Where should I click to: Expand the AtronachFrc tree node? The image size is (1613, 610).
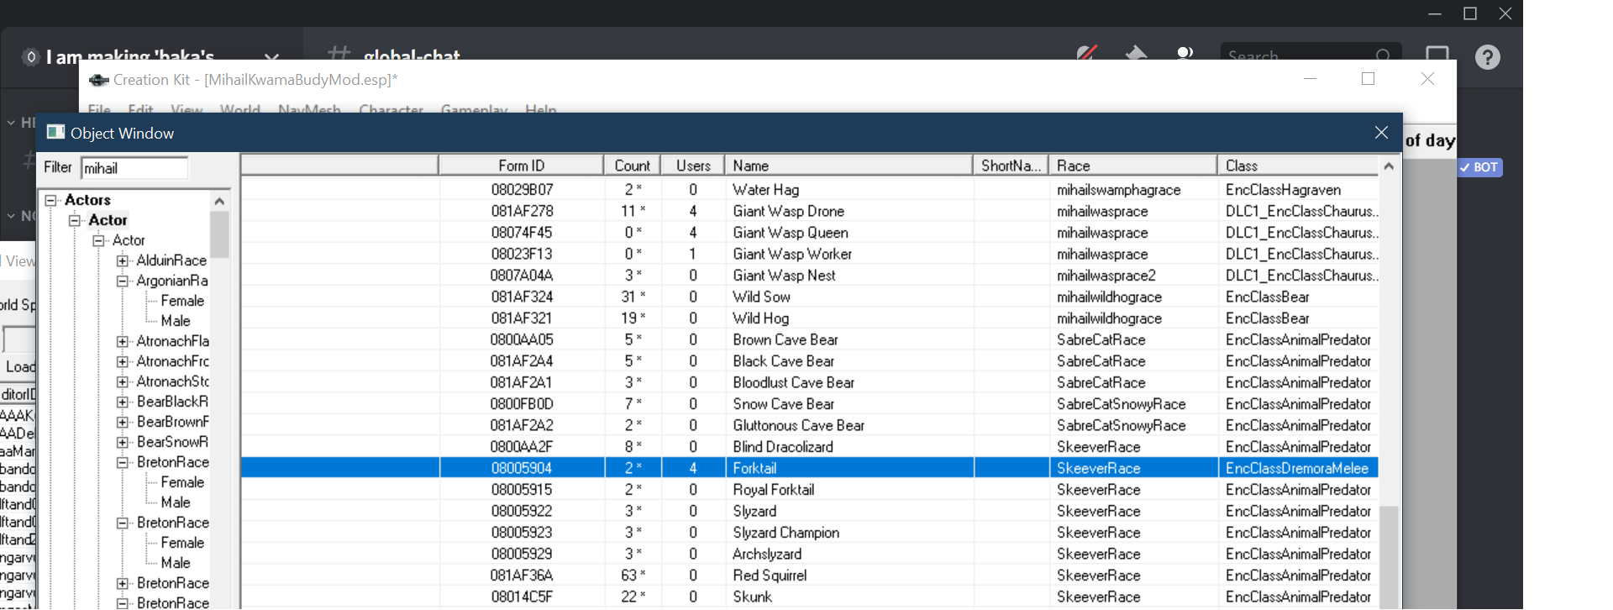tap(123, 361)
